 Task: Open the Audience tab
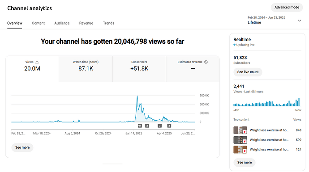tap(62, 23)
